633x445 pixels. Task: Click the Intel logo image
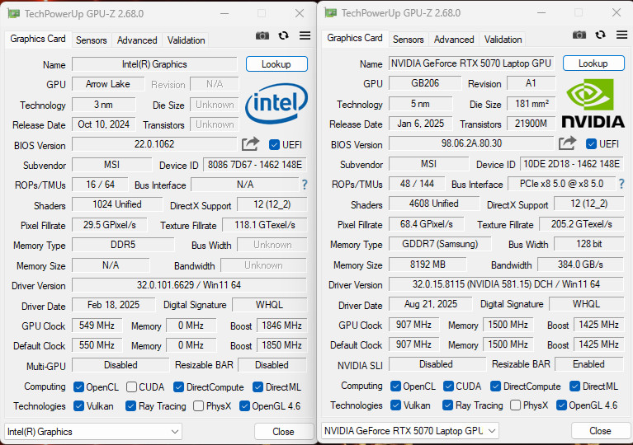[x=276, y=105]
